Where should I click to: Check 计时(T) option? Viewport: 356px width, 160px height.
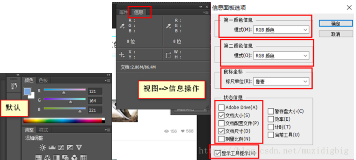click(270, 127)
